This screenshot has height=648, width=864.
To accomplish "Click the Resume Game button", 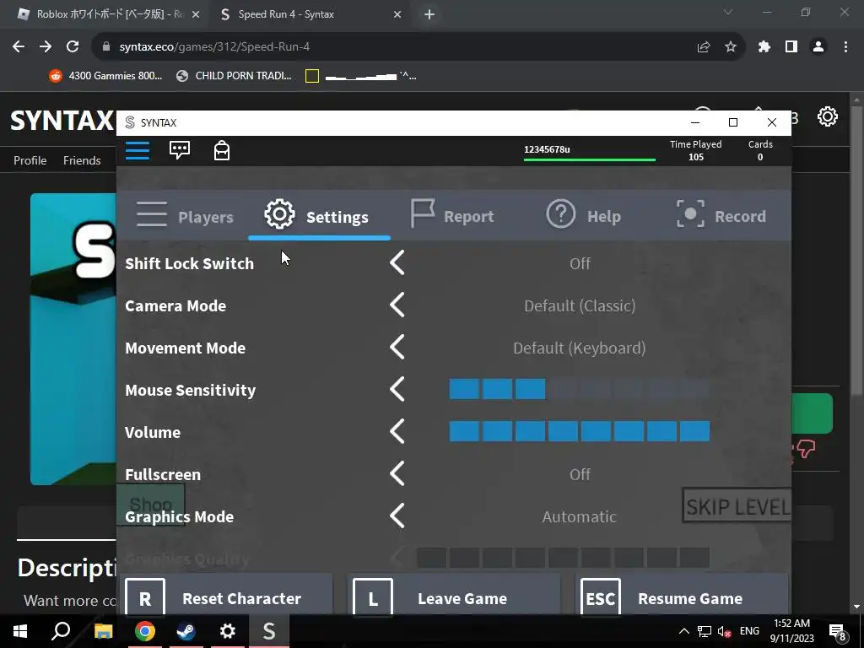I will click(683, 595).
